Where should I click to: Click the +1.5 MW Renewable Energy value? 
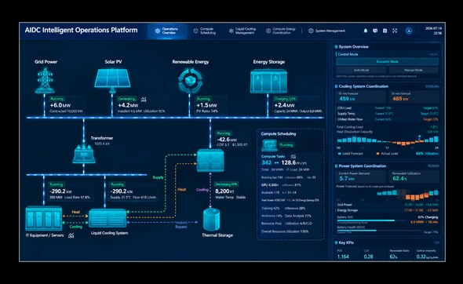coord(206,105)
